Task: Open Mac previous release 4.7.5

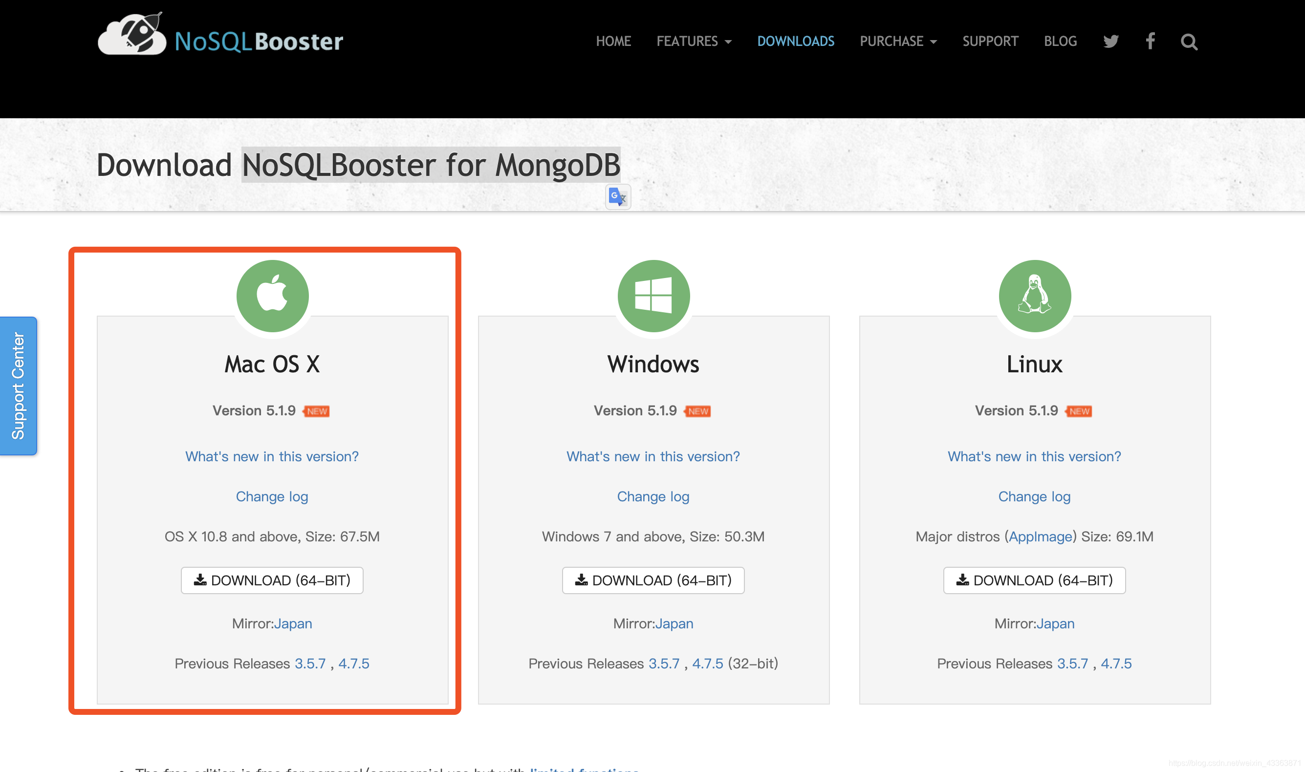Action: (x=354, y=663)
